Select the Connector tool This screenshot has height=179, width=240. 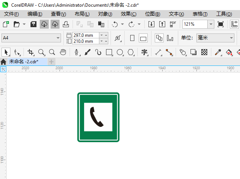pos(169,52)
